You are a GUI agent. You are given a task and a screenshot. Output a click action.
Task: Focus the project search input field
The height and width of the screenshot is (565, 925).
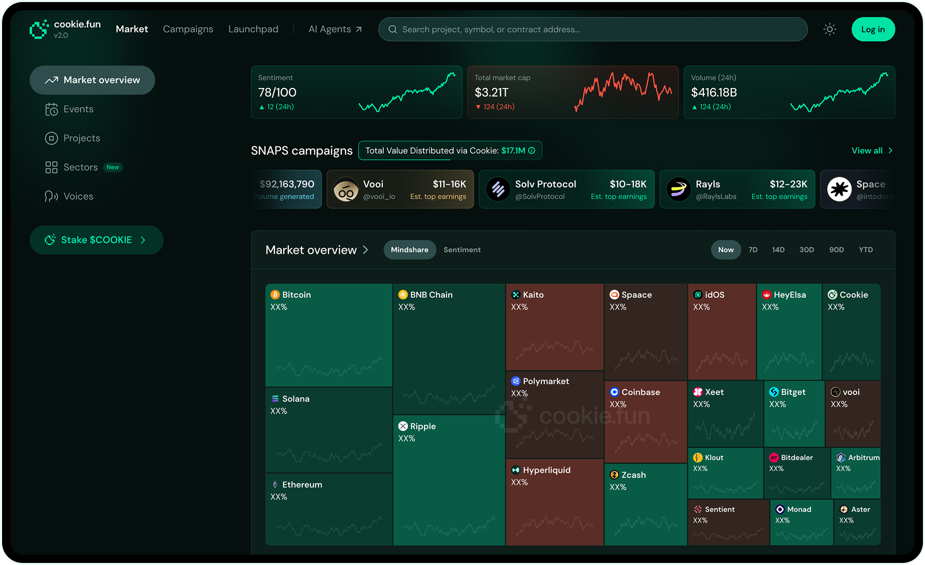point(593,29)
